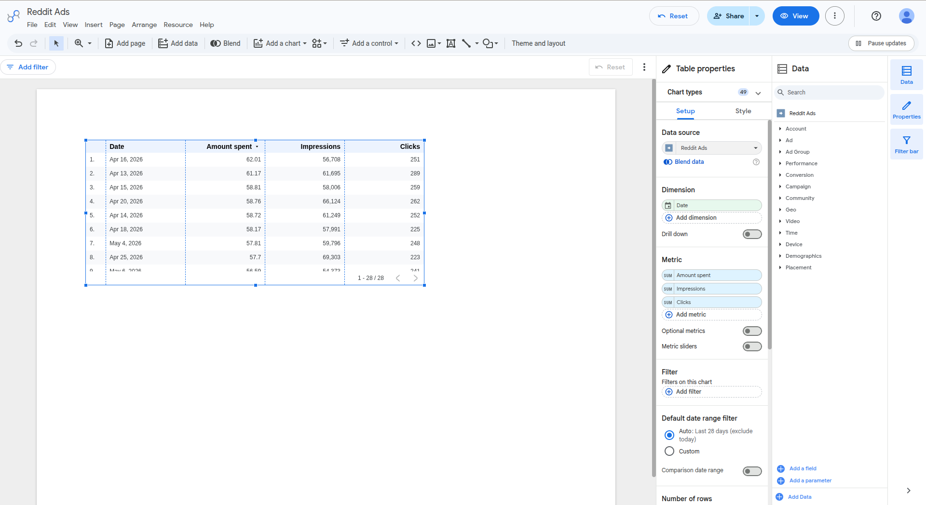The height and width of the screenshot is (505, 926).
Task: Click the Amount spent column header
Action: 229,146
